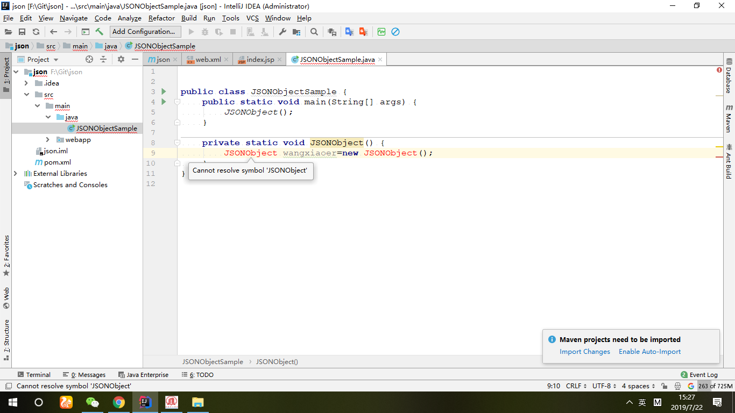
Task: Click Import Changes in Maven notification
Action: click(x=584, y=351)
